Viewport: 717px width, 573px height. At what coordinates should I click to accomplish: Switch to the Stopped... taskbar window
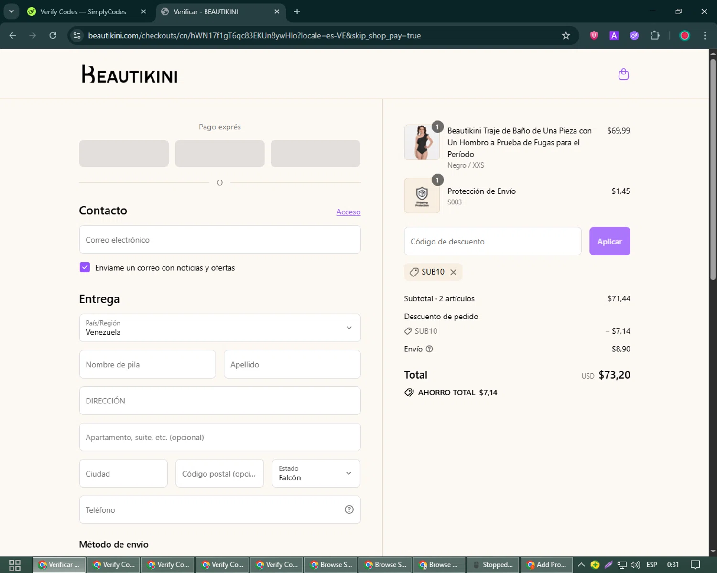pos(493,565)
